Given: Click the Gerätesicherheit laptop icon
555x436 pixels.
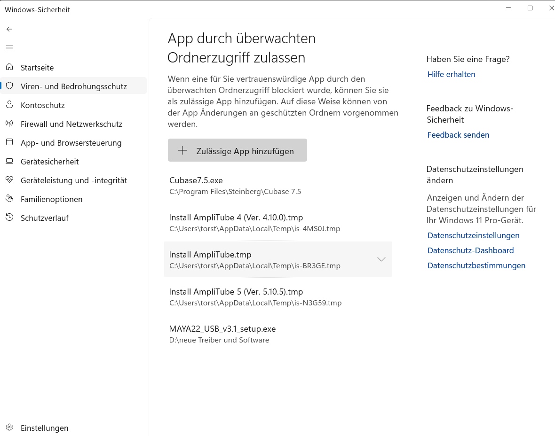Looking at the screenshot, I should (9, 161).
